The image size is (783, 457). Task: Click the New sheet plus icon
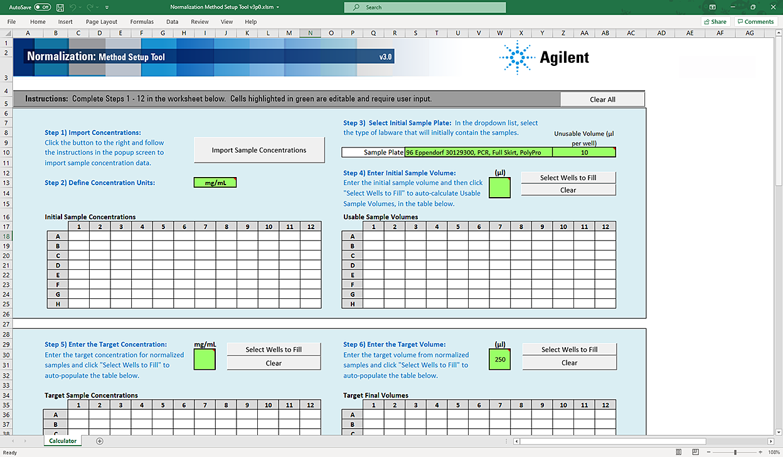click(99, 441)
